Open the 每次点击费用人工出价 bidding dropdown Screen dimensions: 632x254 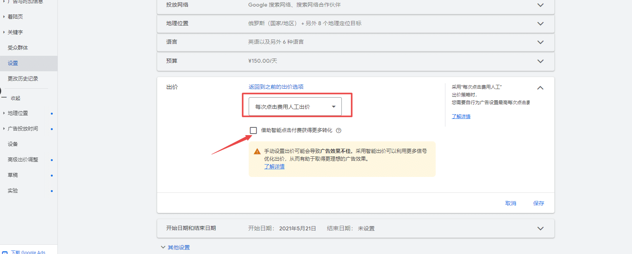295,106
